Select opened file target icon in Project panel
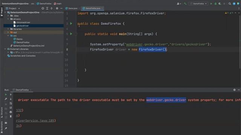The image size is (241, 135). 43,8
